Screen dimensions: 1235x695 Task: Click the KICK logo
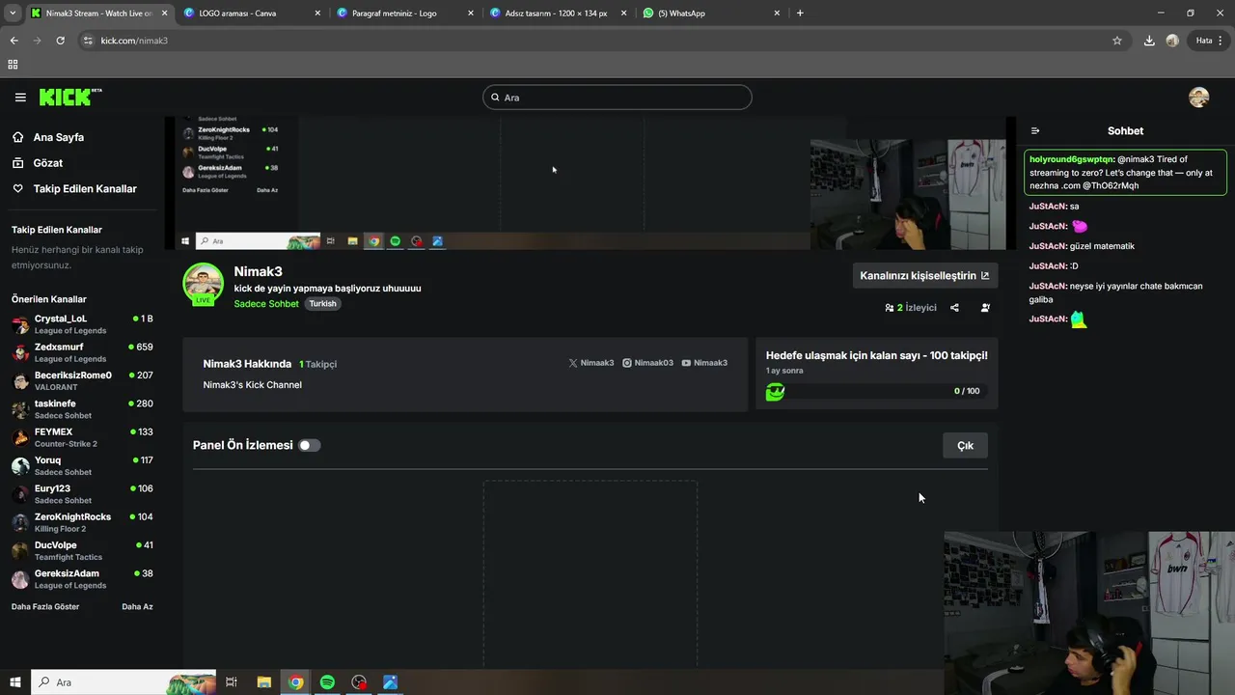[70, 97]
